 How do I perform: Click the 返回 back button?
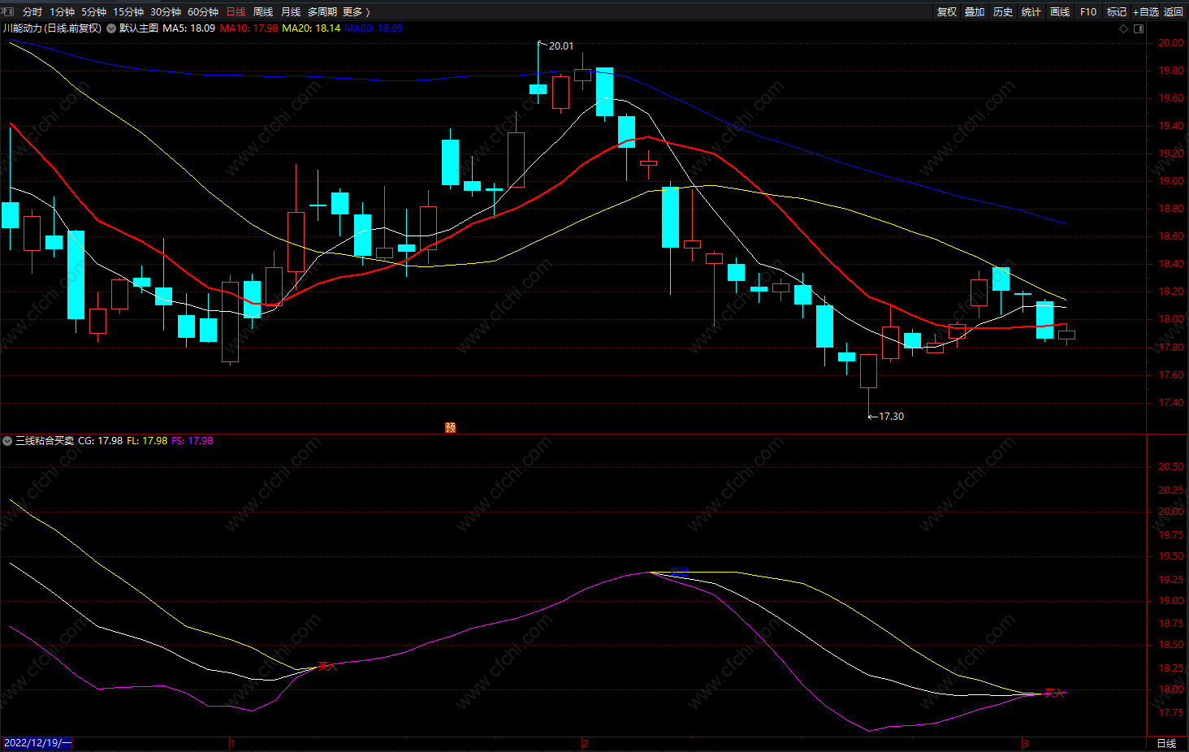[x=1174, y=12]
